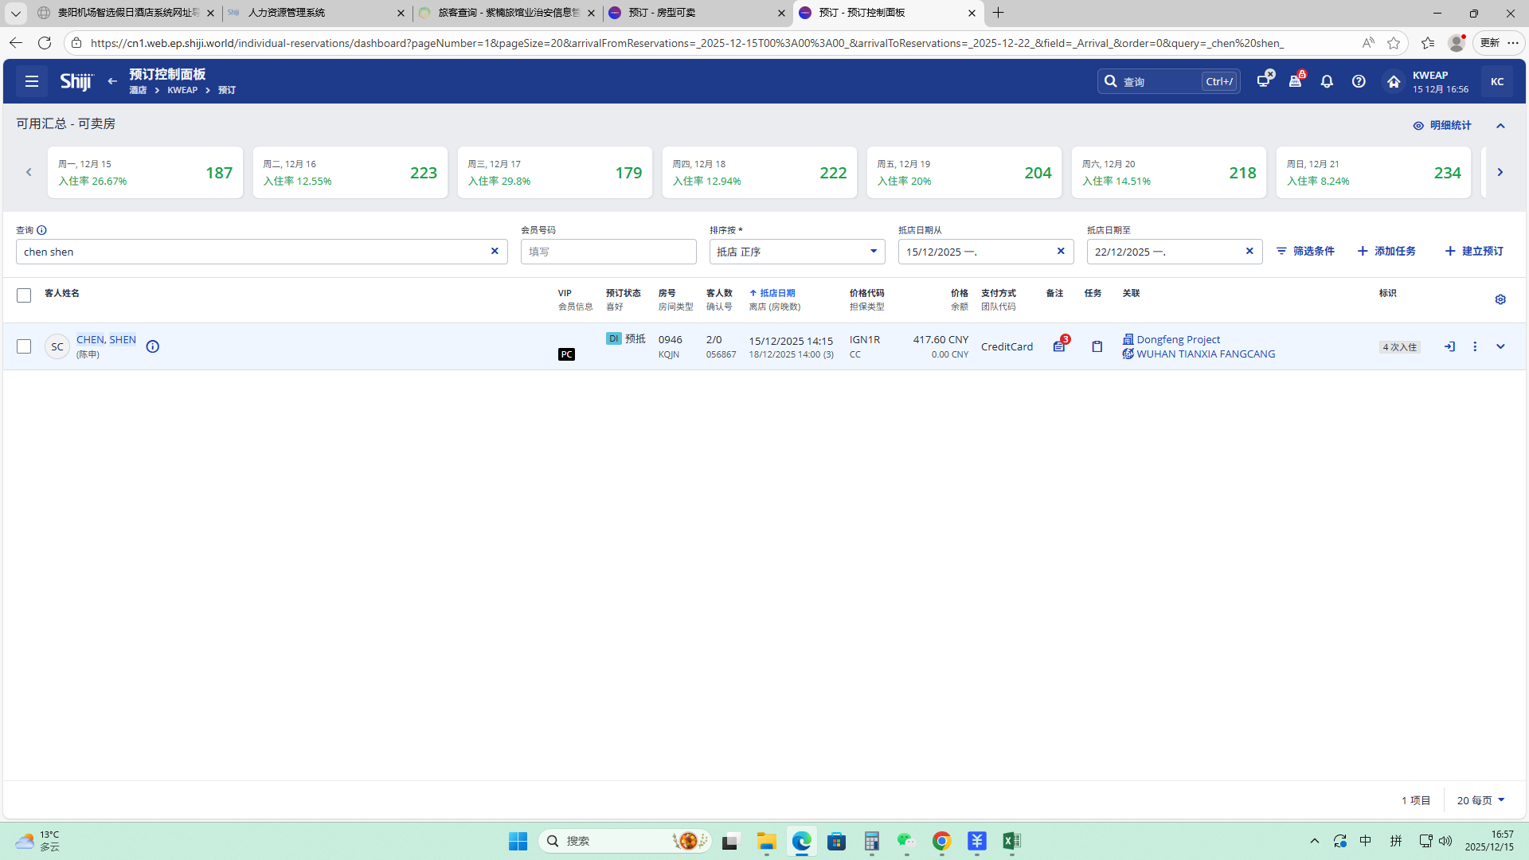Click the home icon in header

click(x=1394, y=81)
